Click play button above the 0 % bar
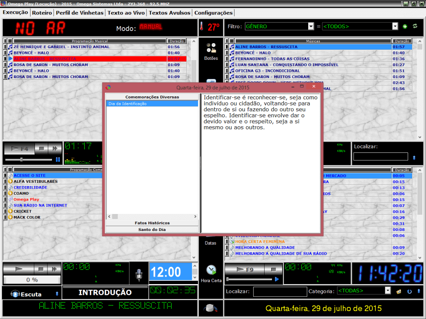426x319 pixels. [19, 269]
